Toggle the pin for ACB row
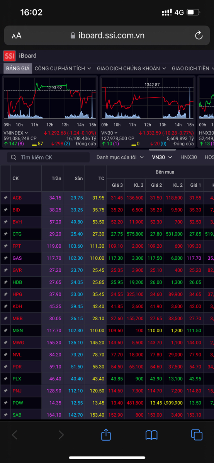Screen dimensions: 214x463 click(5, 198)
